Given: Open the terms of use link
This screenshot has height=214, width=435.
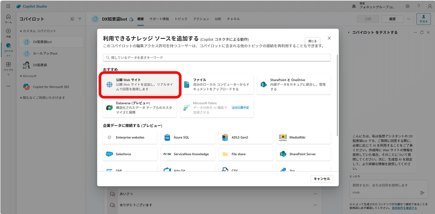Looking at the screenshot, I should click(404, 208).
